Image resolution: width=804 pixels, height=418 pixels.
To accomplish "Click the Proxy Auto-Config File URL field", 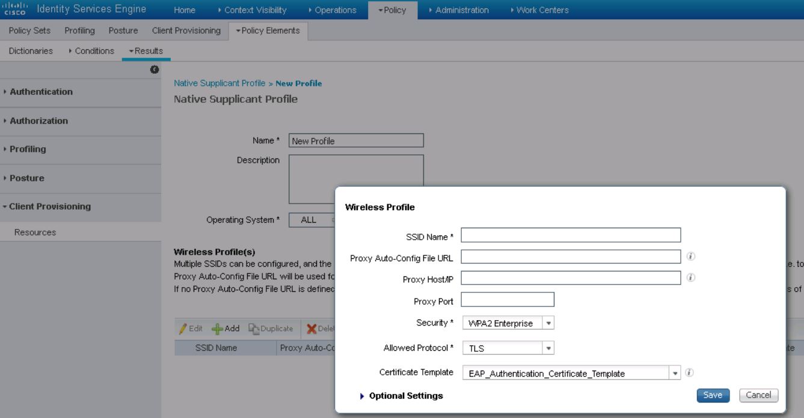I will 571,257.
